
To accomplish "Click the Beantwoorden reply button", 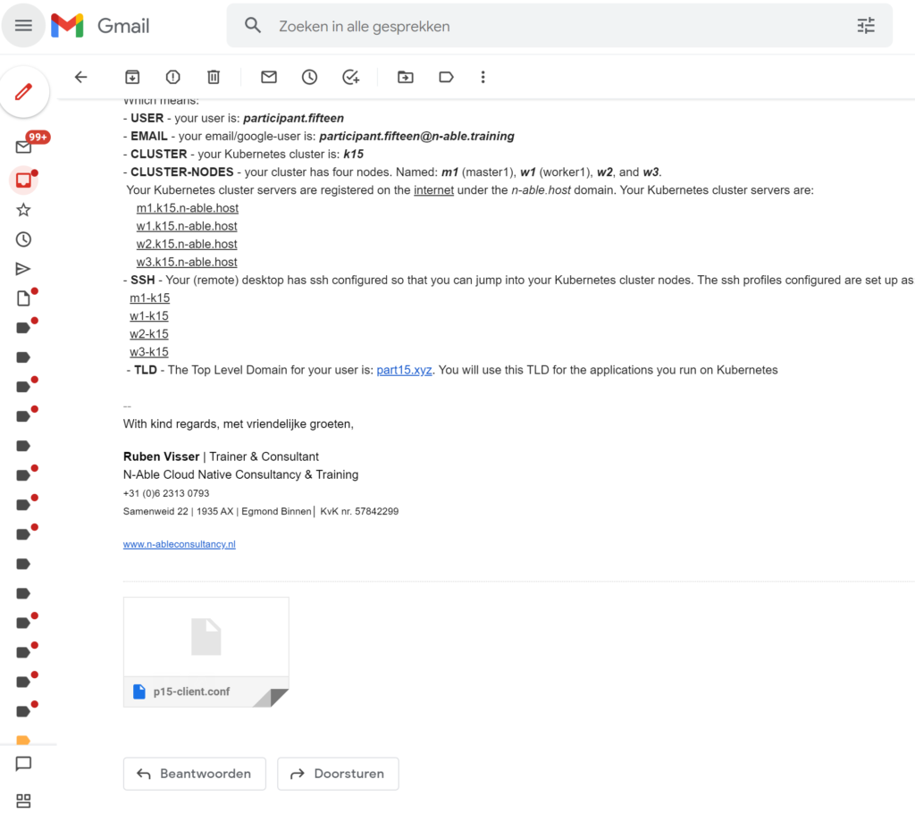I will [194, 774].
